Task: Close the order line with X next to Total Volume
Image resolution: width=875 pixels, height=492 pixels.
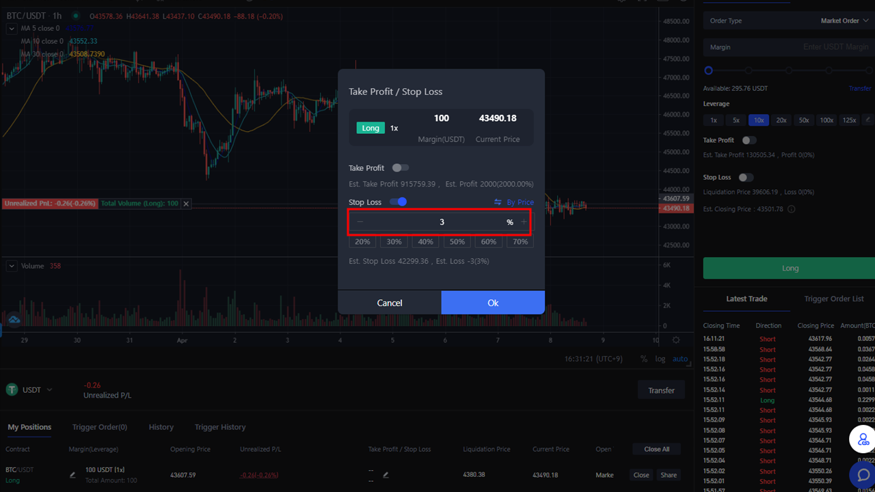Action: (x=186, y=204)
